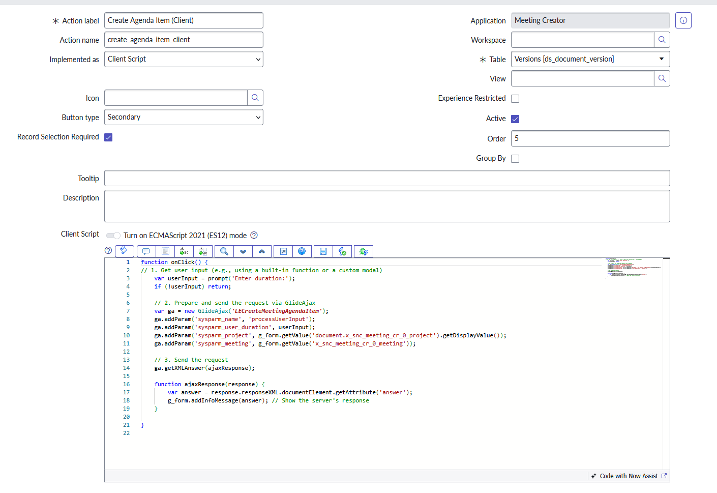Click the View reference field
Screen dimensions: 717x493
582,78
